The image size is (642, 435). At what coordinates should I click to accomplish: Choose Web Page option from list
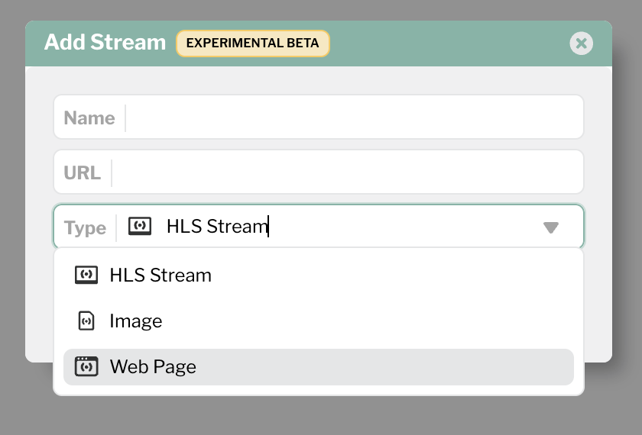tap(319, 367)
